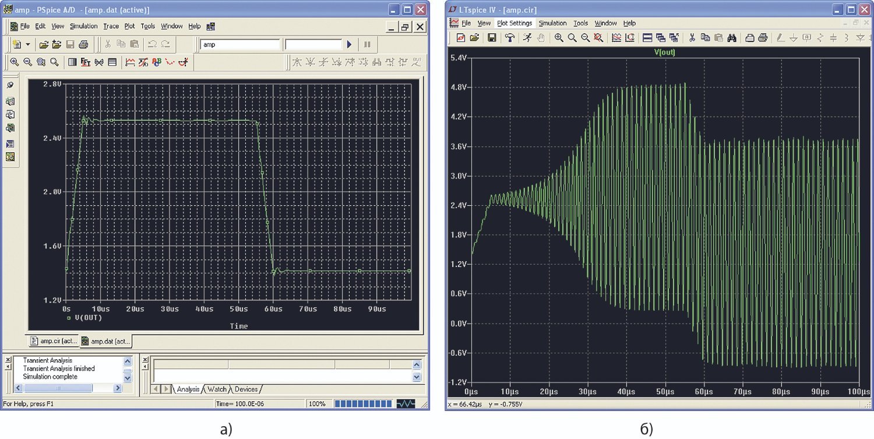Expand the New file dropdown arrow in PSpice
Viewport: 874px width, 439px height.
point(27,44)
